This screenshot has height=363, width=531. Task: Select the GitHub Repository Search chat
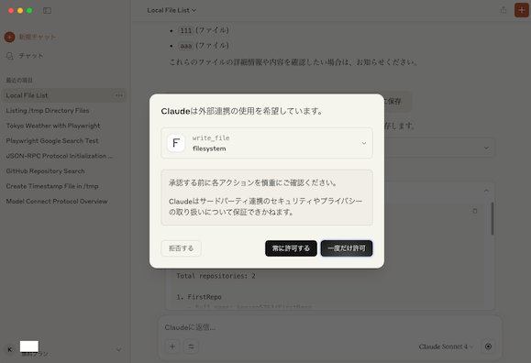click(45, 171)
